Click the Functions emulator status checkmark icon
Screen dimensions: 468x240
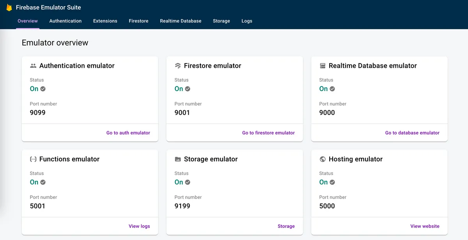point(43,182)
